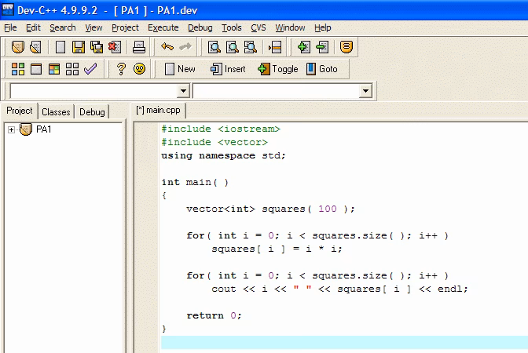Undo the last edit
This screenshot has height=353, width=528.
[x=167, y=47]
